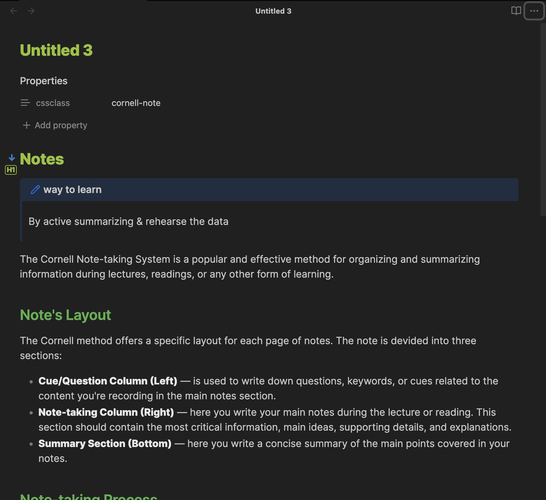This screenshot has width=546, height=500.
Task: Select the cssclass property name field
Action: click(x=53, y=103)
